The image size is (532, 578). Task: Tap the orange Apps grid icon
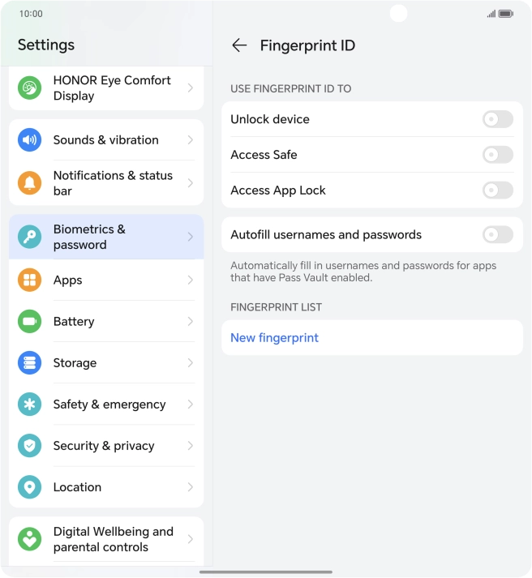29,280
